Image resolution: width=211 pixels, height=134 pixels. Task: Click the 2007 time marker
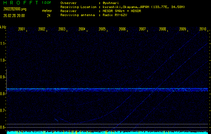pos(142,29)
